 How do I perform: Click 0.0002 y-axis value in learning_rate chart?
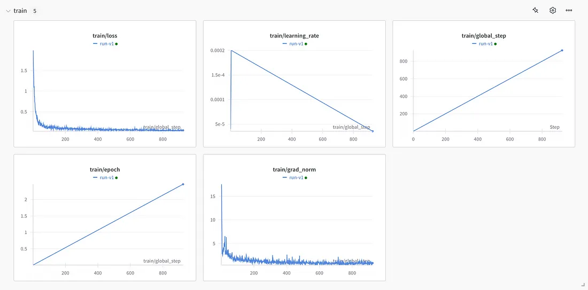click(216, 51)
